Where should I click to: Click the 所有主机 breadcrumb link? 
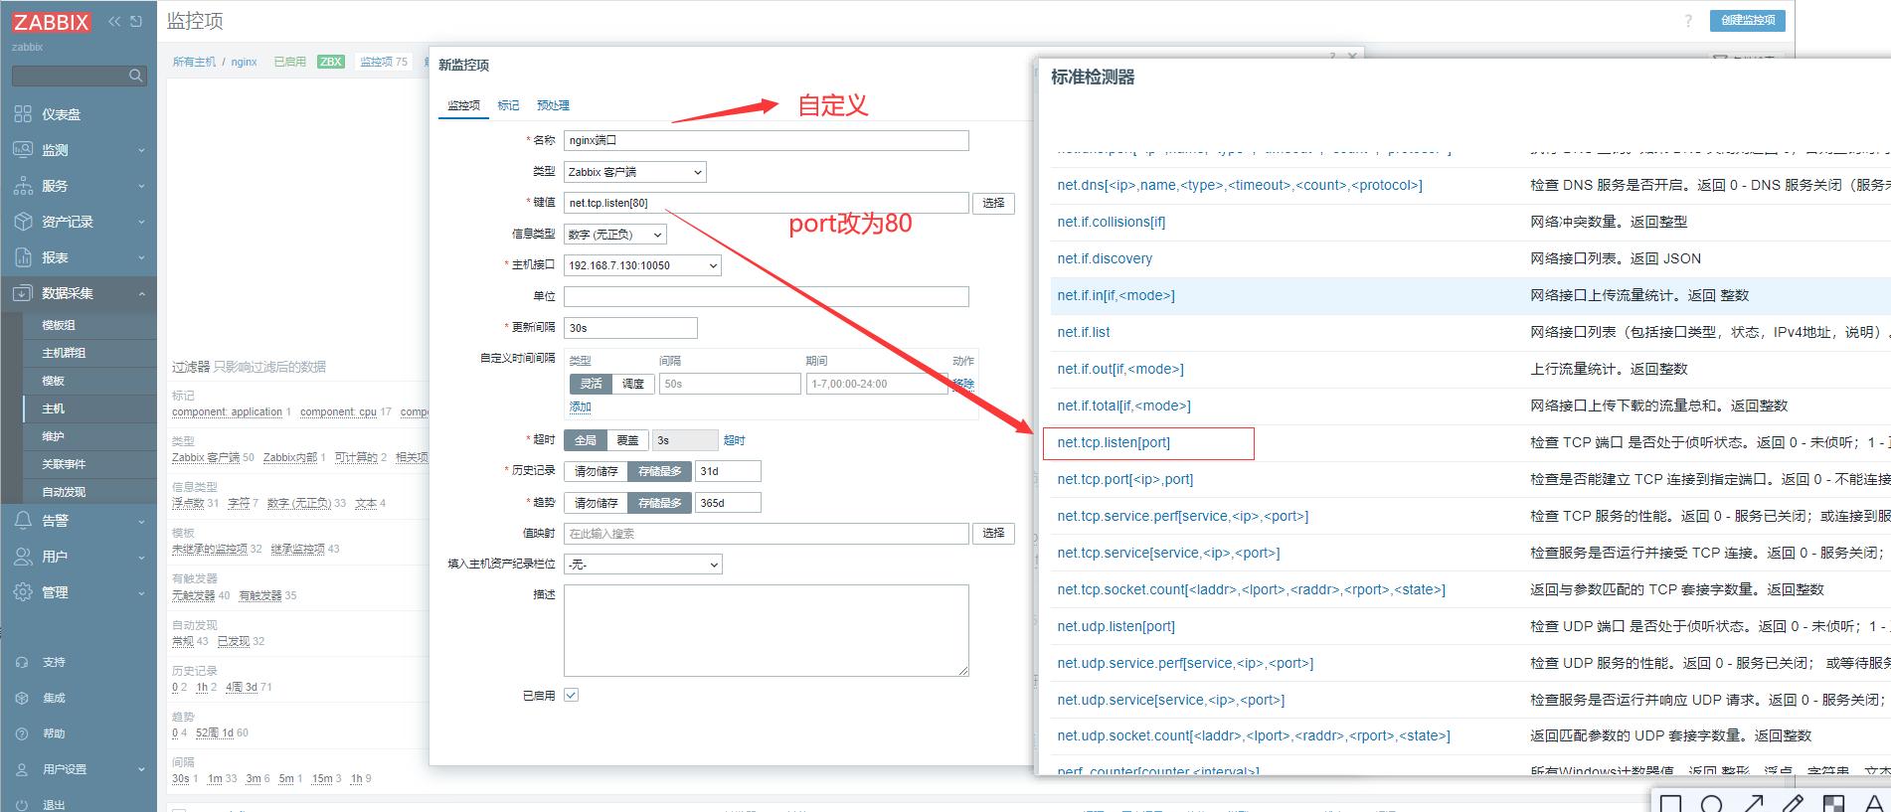pos(194,62)
